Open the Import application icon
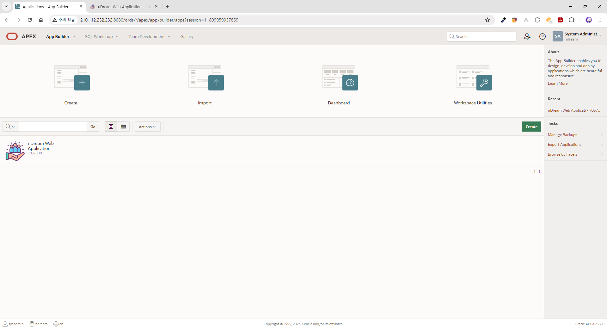Viewport: 607px width, 329px height. tap(206, 78)
